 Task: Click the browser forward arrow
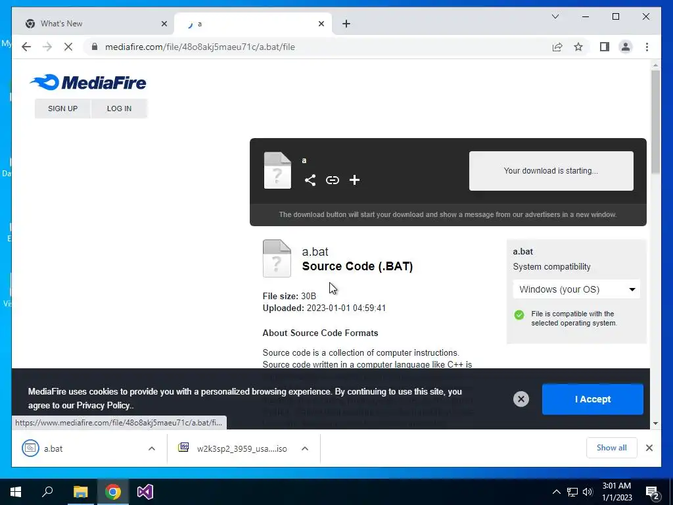click(x=47, y=47)
